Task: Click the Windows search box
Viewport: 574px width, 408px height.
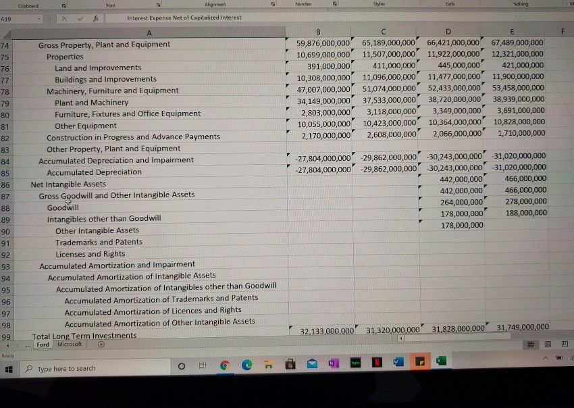Action: 95,368
